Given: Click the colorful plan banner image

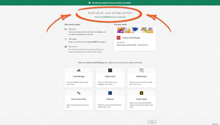Looking at the screenshot, I should [135, 30].
